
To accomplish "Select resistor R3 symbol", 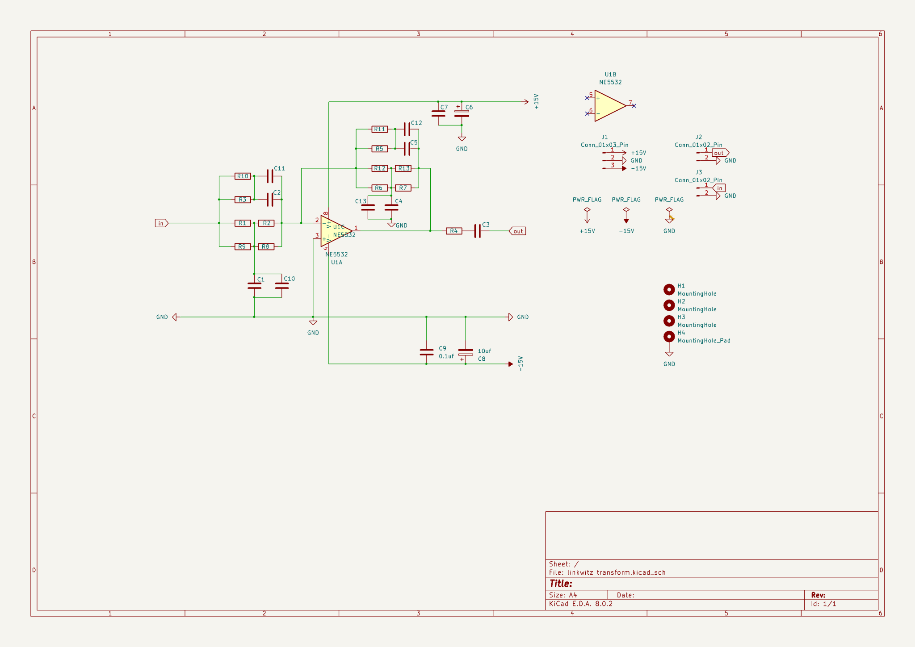I will (x=243, y=200).
